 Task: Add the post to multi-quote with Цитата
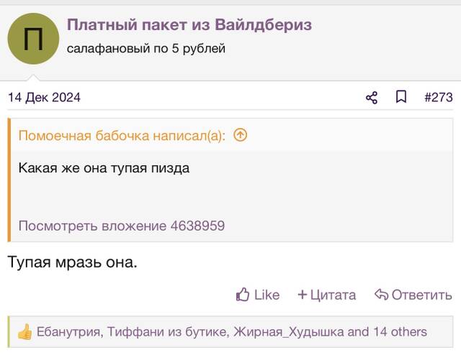(326, 295)
